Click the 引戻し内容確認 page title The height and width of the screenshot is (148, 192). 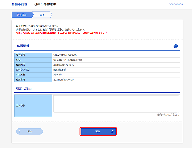click(45, 4)
